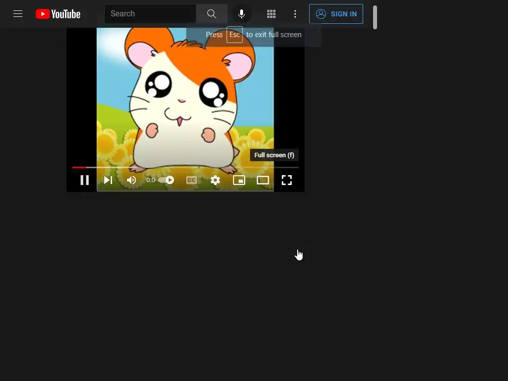This screenshot has width=508, height=381.
Task: Open the hamburger guide menu
Action: (18, 14)
